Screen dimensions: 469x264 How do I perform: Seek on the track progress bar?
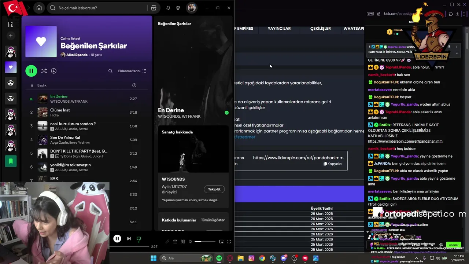129,246
